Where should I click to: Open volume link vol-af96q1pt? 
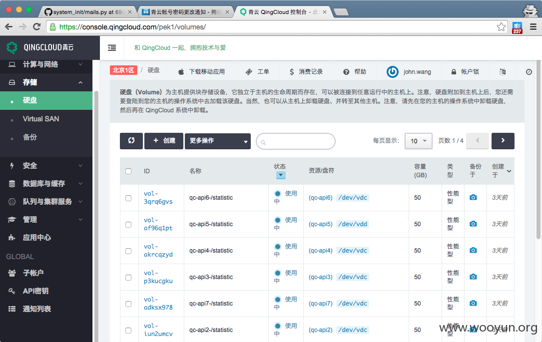click(x=158, y=224)
